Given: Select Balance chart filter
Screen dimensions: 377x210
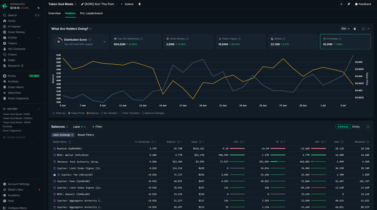Looking at the screenshot, I should pos(92,113).
